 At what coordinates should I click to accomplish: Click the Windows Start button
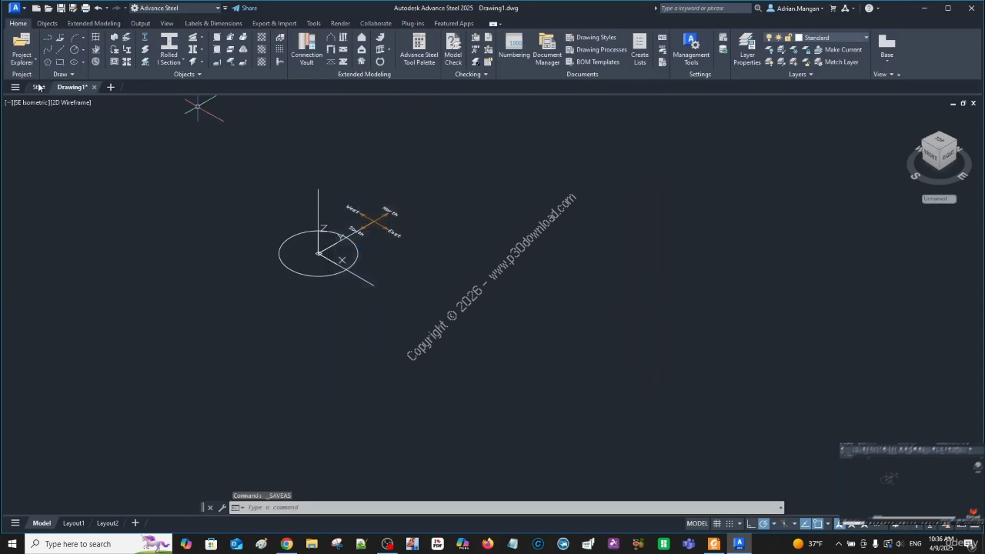pos(12,544)
